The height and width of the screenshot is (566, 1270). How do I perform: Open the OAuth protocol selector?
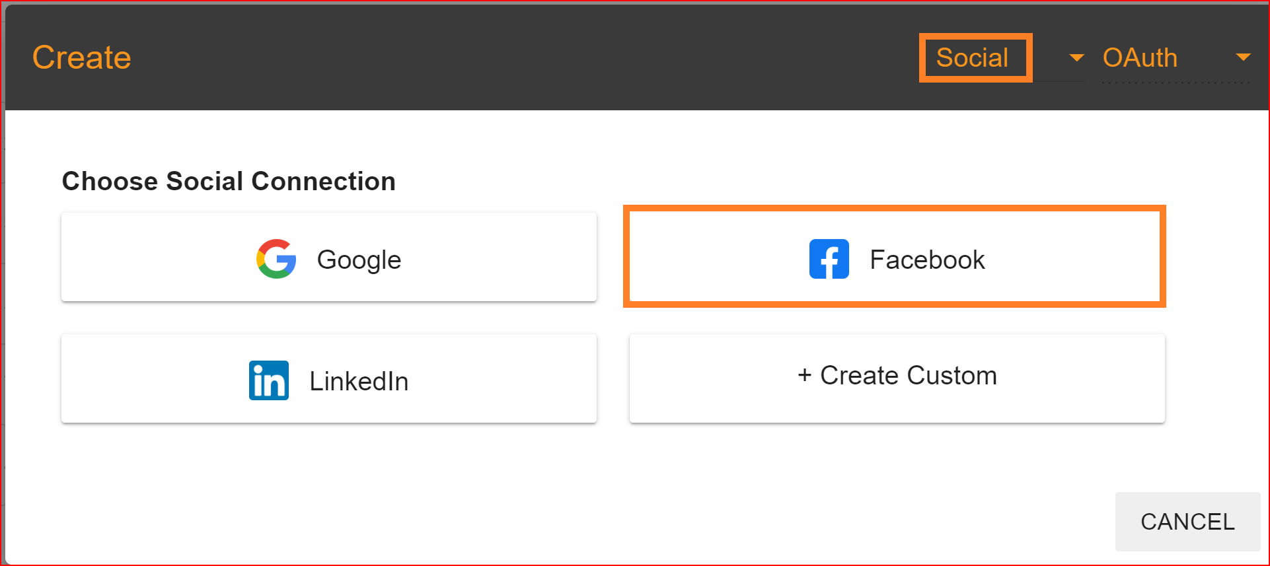[x=1176, y=58]
